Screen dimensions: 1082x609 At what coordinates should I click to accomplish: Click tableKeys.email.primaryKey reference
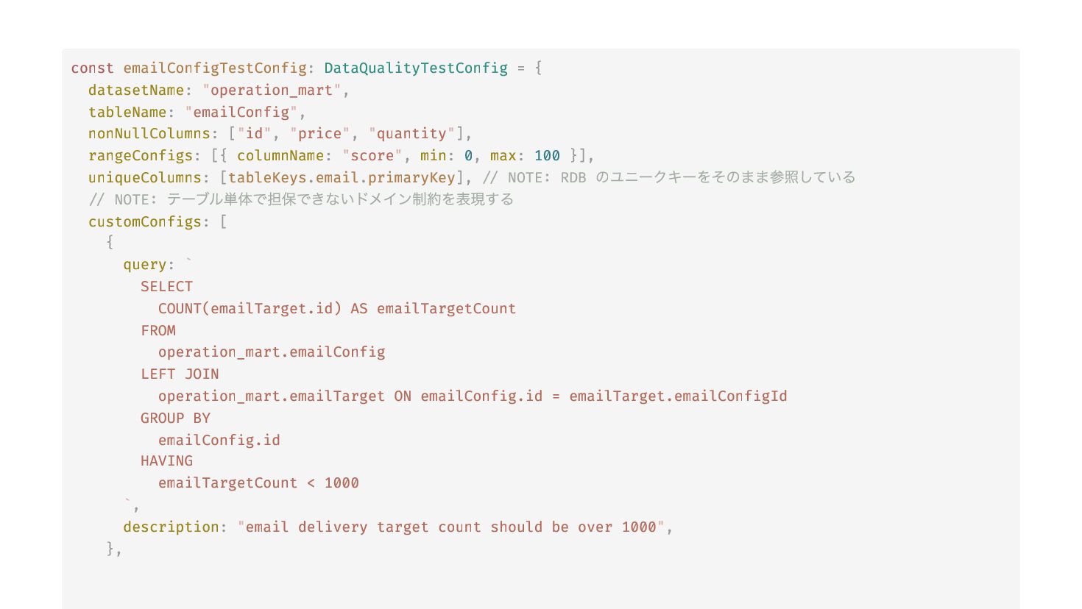click(342, 178)
